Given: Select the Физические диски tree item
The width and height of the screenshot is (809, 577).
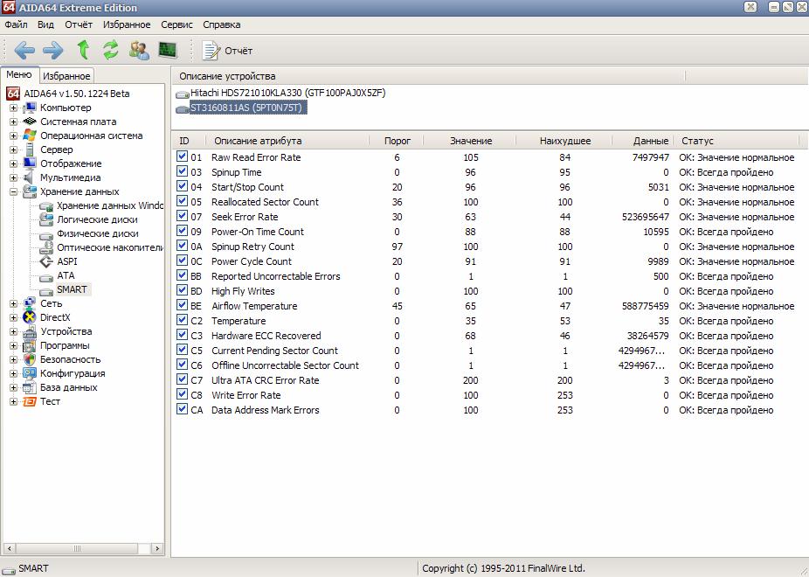Looking at the screenshot, I should coord(98,233).
